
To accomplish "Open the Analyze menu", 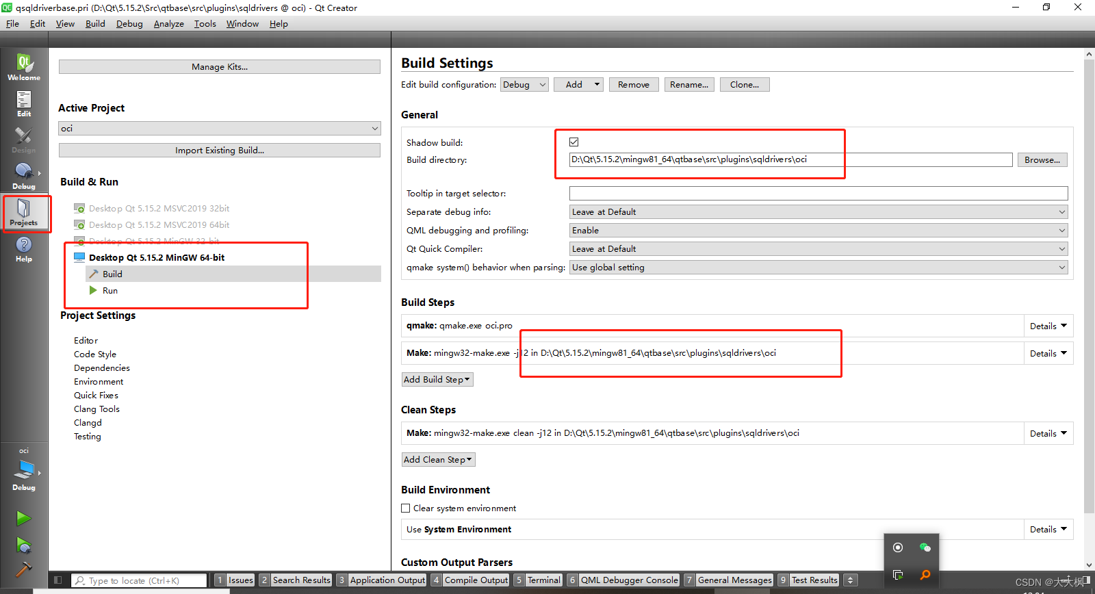I will [x=168, y=24].
